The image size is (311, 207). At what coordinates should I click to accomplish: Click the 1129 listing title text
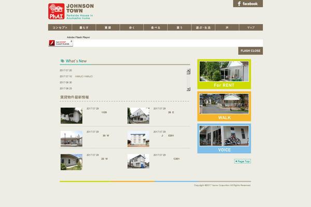pyautogui.click(x=104, y=112)
